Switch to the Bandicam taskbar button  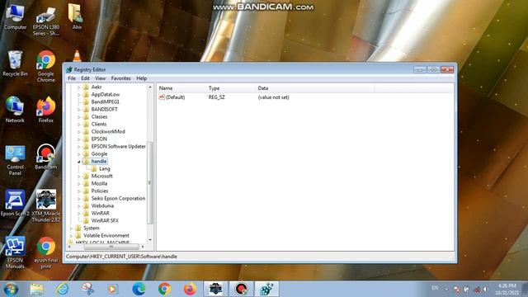[x=241, y=289]
